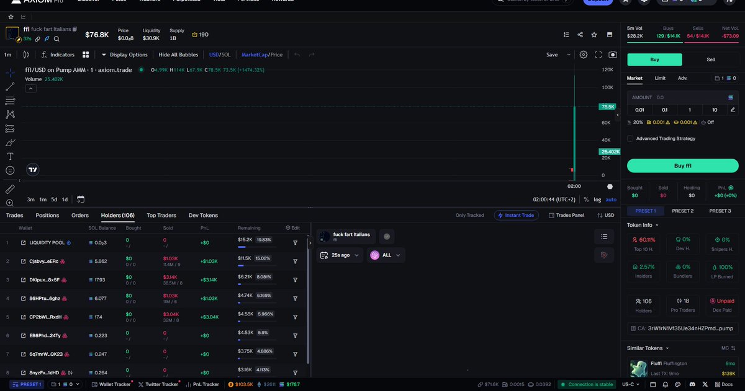Toggle percent scale on chart

click(586, 200)
